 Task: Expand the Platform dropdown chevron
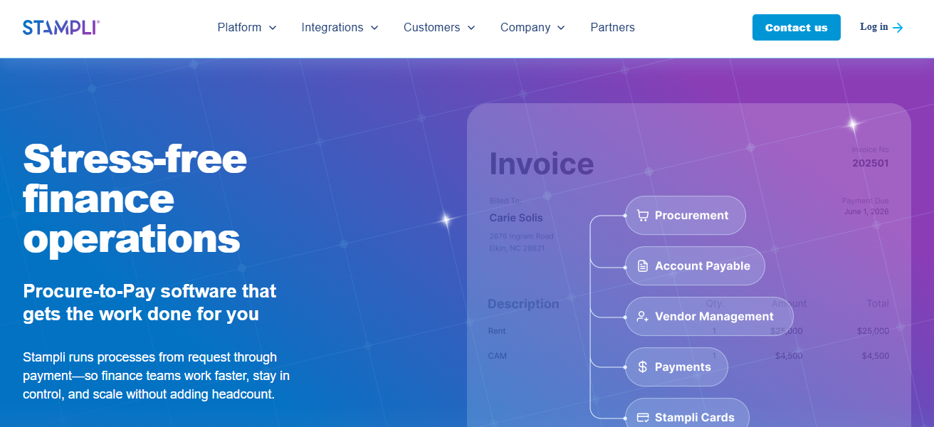[x=273, y=28]
